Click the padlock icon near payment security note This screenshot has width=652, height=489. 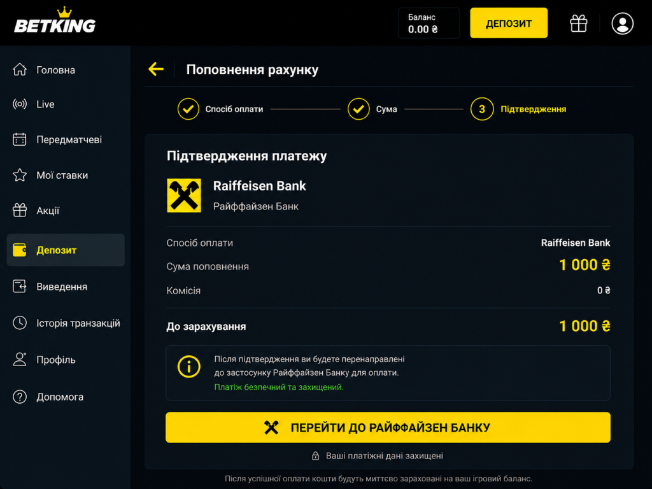[316, 456]
